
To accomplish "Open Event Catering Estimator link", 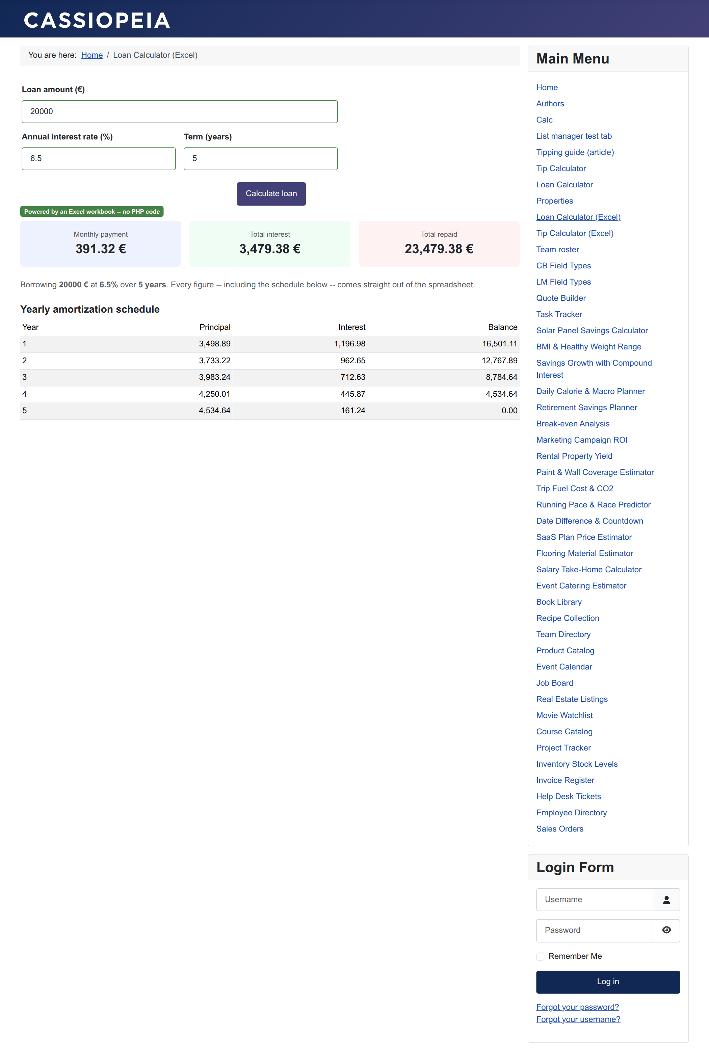I will pyautogui.click(x=581, y=586).
